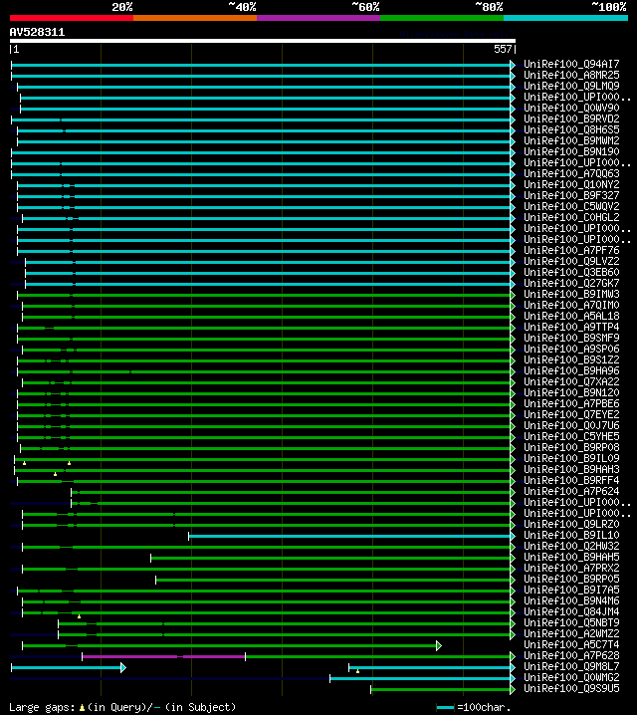Click the UniRef100_Q7XA22 label
Screen dimensions: 637x715
[571, 381]
